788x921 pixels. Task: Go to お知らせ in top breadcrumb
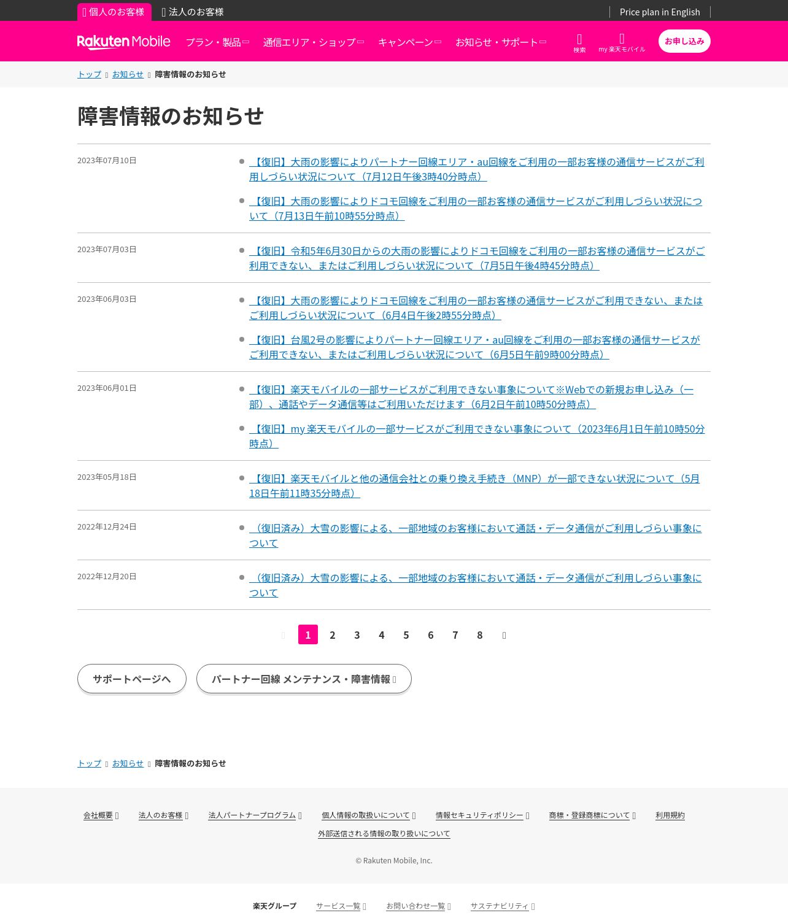pyautogui.click(x=128, y=74)
